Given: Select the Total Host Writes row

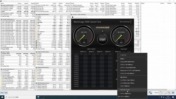Looking at the screenshot, I should tap(88, 8).
